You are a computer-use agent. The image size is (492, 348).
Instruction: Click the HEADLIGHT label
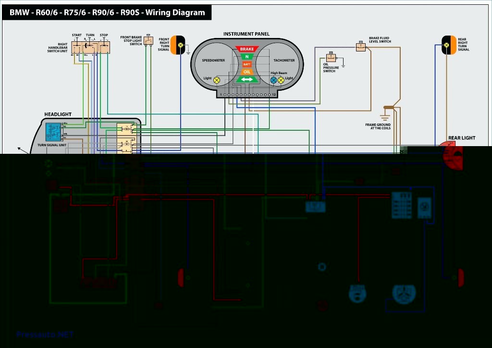tap(58, 114)
